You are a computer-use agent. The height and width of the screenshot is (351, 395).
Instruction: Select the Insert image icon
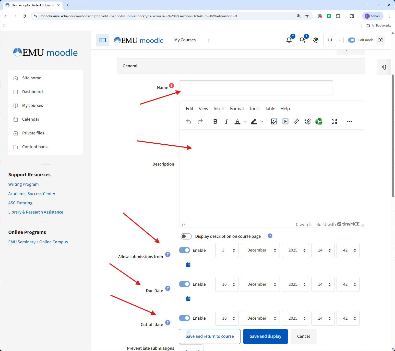[x=274, y=121]
